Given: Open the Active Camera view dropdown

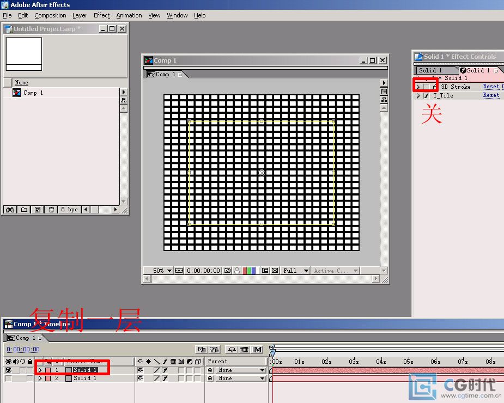Looking at the screenshot, I should coord(336,271).
